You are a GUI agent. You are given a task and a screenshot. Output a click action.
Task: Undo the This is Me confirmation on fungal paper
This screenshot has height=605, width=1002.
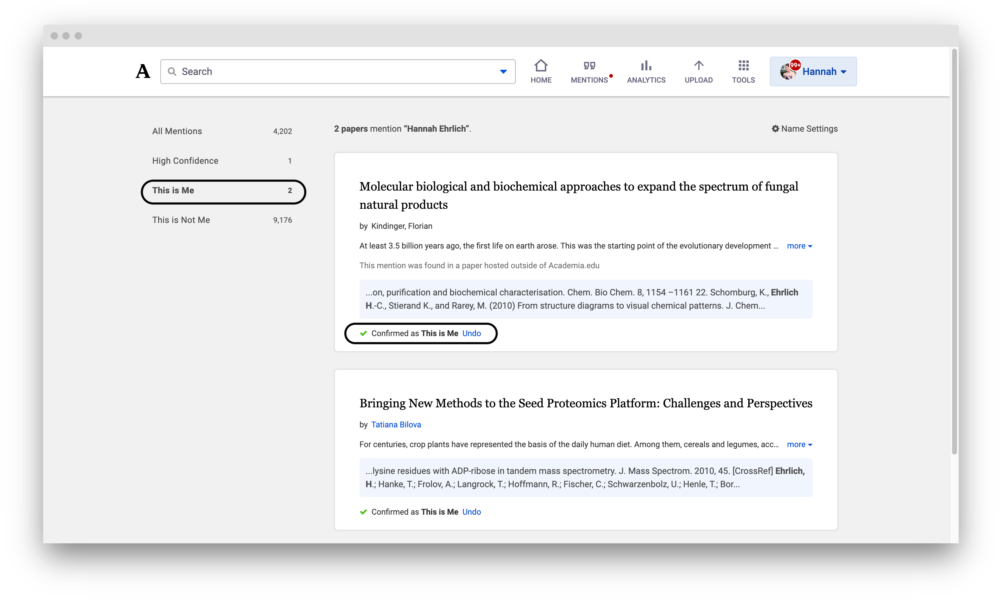pos(472,333)
